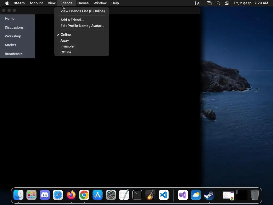Launch Visual Studio Code from the dock

coord(164,195)
